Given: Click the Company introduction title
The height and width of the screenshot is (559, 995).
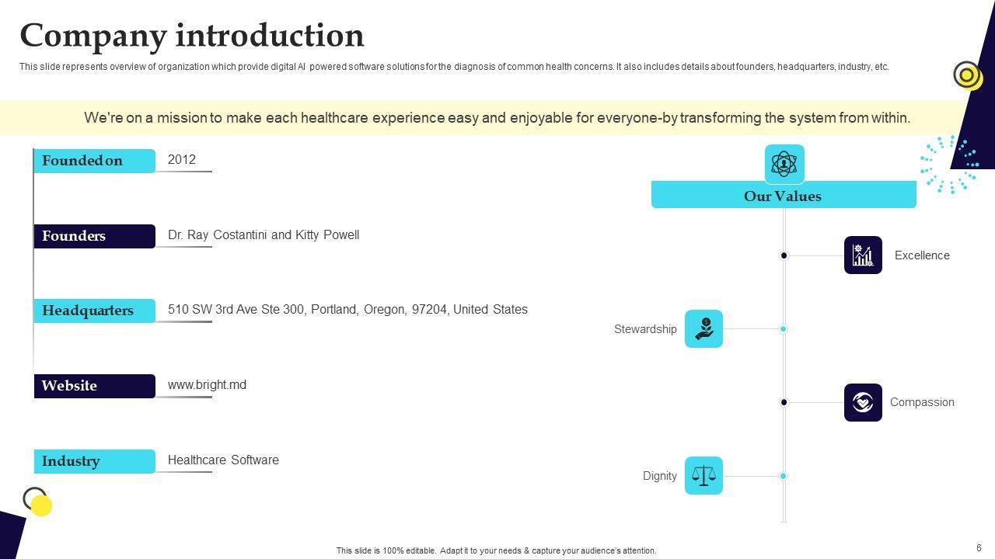Looking at the screenshot, I should pyautogui.click(x=192, y=36).
